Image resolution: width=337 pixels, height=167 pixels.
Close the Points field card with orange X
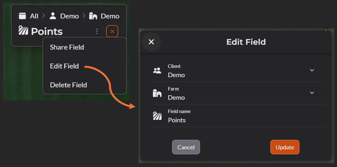(112, 32)
